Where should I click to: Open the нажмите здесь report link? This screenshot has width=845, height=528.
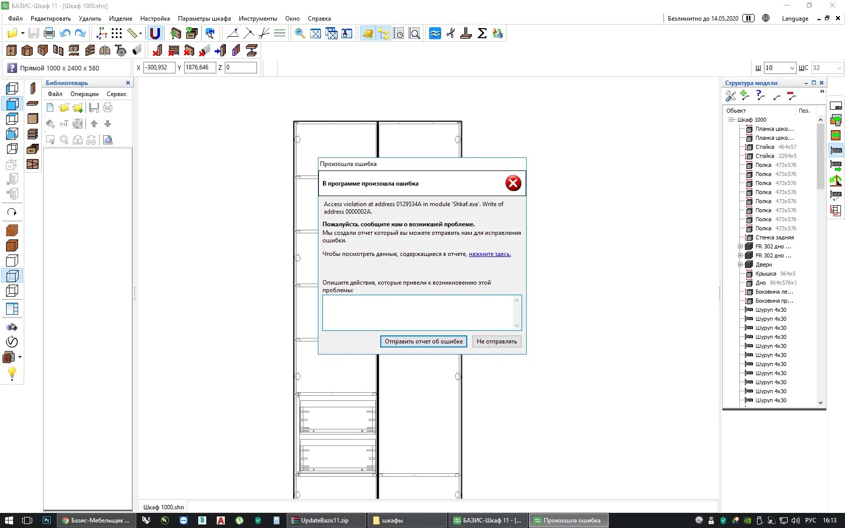[x=489, y=254]
